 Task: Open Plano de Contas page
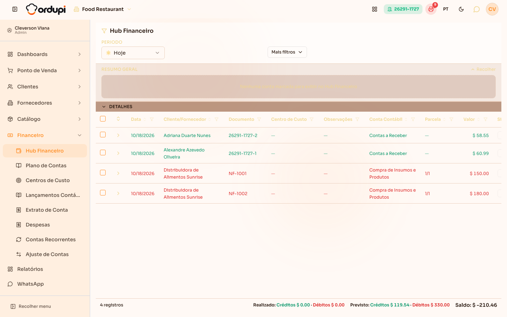click(45, 166)
